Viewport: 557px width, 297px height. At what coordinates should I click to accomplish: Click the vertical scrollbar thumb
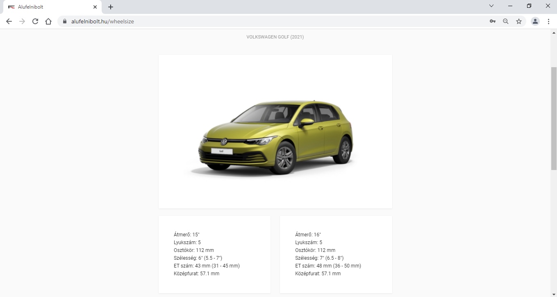pyautogui.click(x=554, y=119)
